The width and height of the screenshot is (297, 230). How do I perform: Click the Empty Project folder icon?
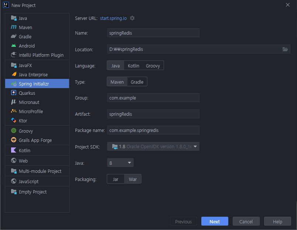click(x=14, y=191)
